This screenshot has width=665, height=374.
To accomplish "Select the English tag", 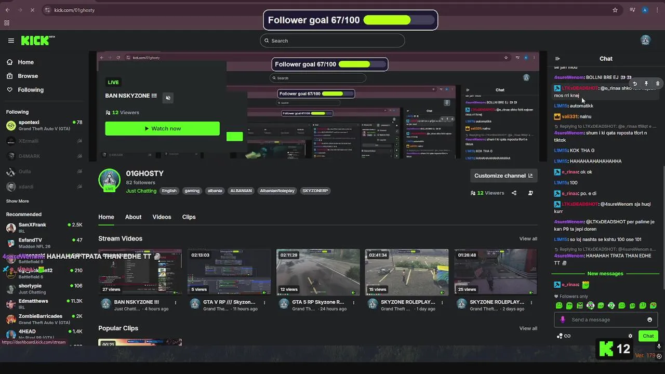I will (x=169, y=191).
